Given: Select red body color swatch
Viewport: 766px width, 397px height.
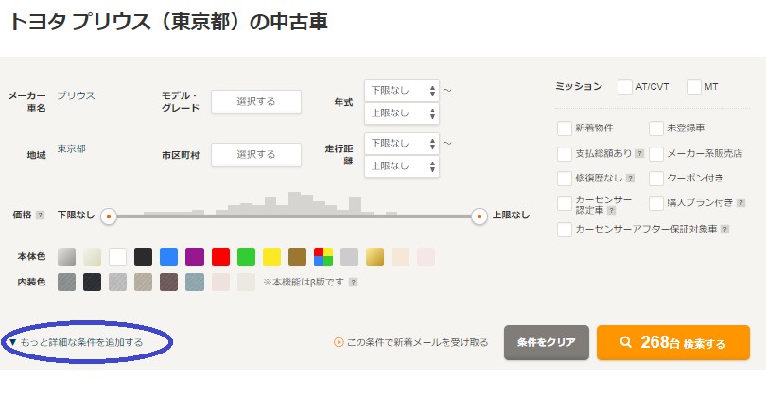Looking at the screenshot, I should point(220,256).
